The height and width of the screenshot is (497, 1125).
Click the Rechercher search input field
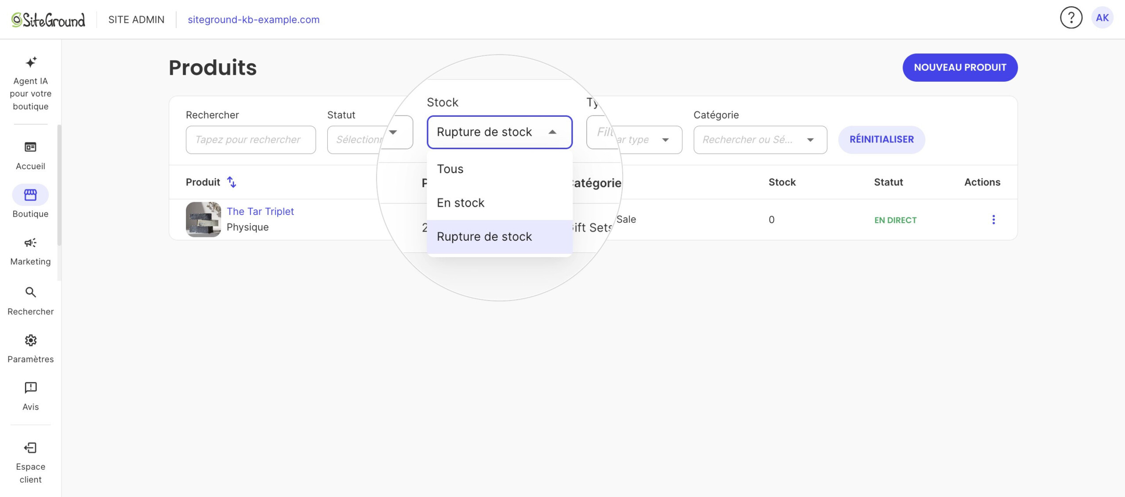pyautogui.click(x=250, y=140)
